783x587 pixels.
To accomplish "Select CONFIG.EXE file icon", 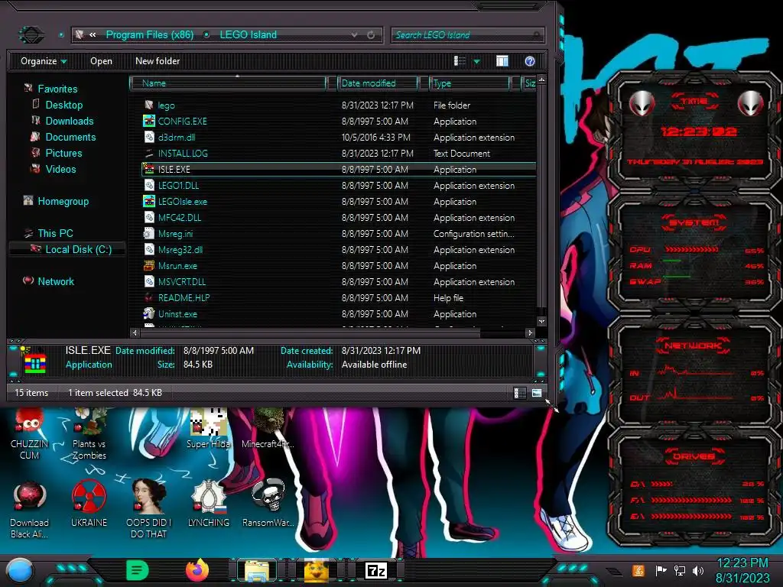I will point(149,121).
